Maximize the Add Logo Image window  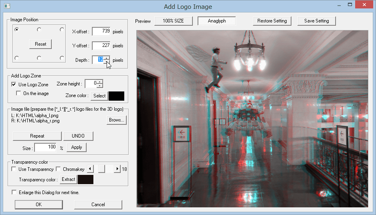(x=350, y=5)
